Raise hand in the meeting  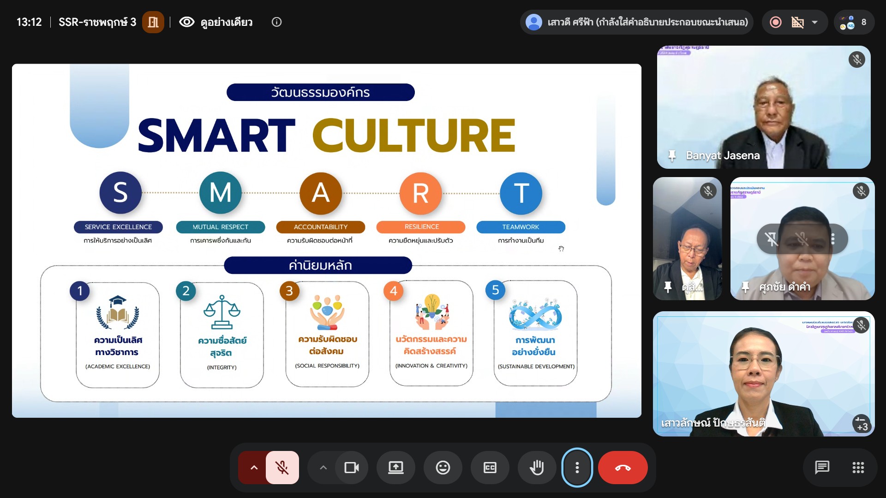pyautogui.click(x=537, y=468)
